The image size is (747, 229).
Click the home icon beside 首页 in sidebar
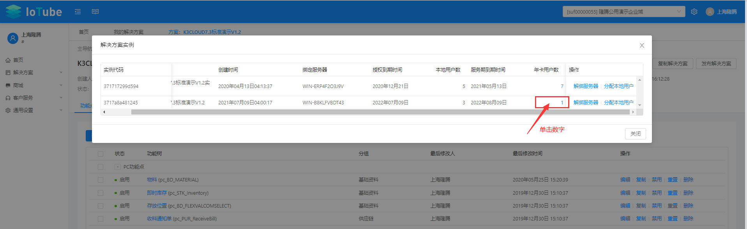[x=8, y=60]
